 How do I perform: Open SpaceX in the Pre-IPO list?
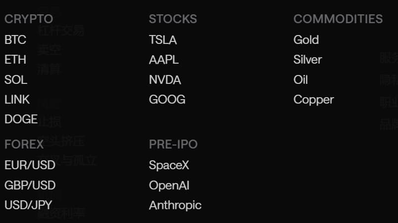click(169, 165)
